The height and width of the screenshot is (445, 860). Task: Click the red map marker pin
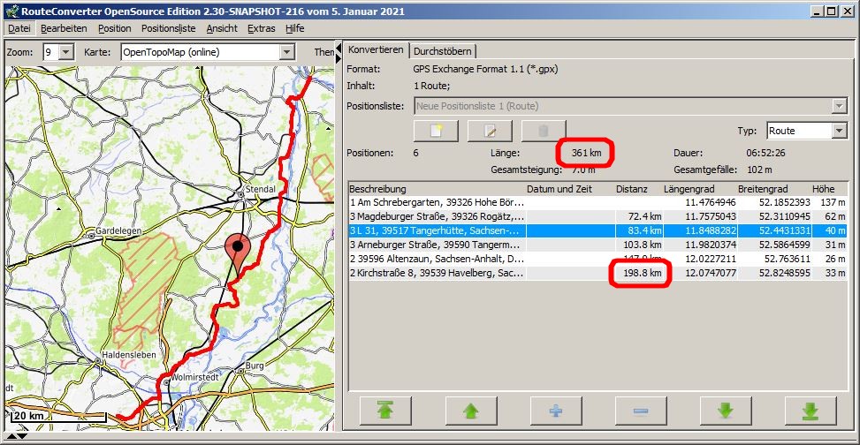click(236, 250)
